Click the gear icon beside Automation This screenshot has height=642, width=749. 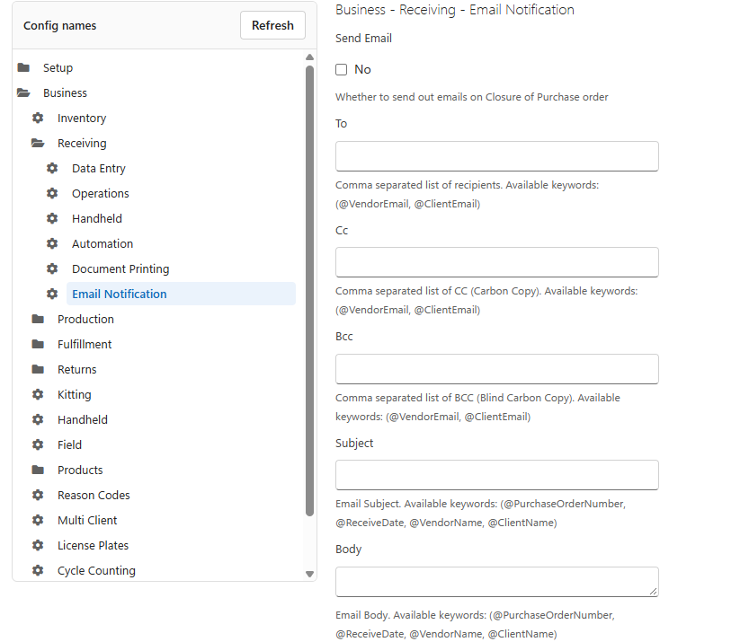pos(52,243)
